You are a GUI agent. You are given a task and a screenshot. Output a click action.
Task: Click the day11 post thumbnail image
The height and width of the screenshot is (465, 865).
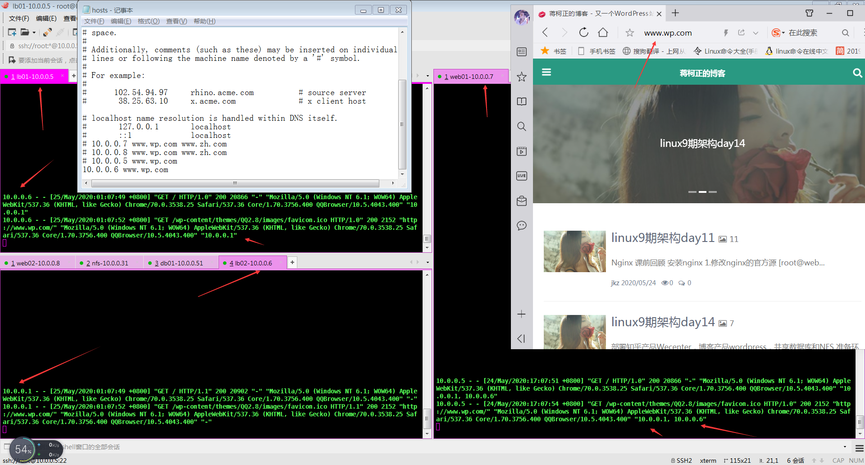[x=575, y=251]
